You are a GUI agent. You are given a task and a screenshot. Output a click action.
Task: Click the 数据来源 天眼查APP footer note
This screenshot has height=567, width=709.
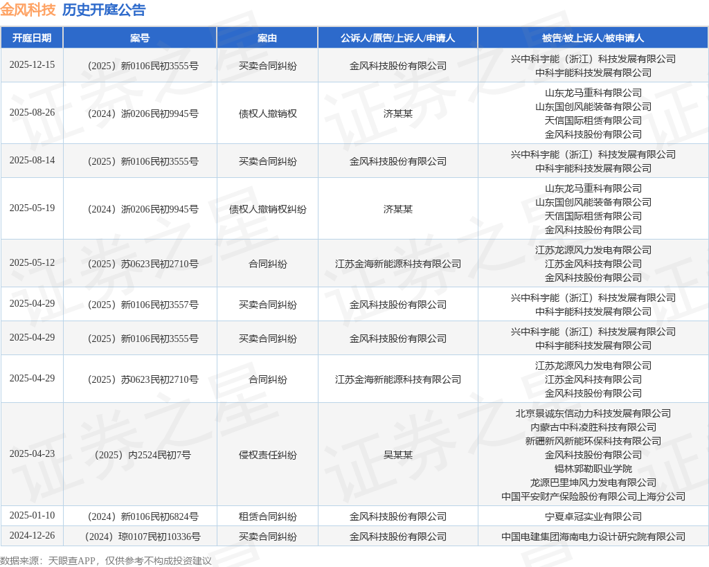coord(106,561)
